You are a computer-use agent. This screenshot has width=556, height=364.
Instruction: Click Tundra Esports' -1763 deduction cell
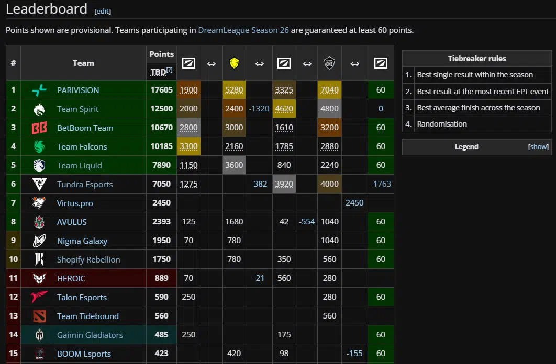coord(381,184)
